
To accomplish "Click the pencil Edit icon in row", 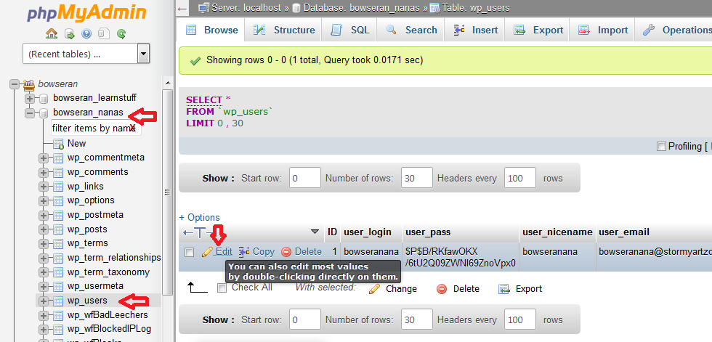I will [x=207, y=252].
